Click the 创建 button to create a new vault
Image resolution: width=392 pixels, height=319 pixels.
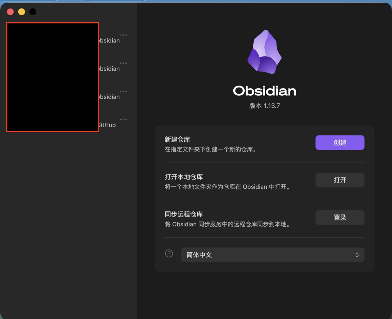coord(340,143)
